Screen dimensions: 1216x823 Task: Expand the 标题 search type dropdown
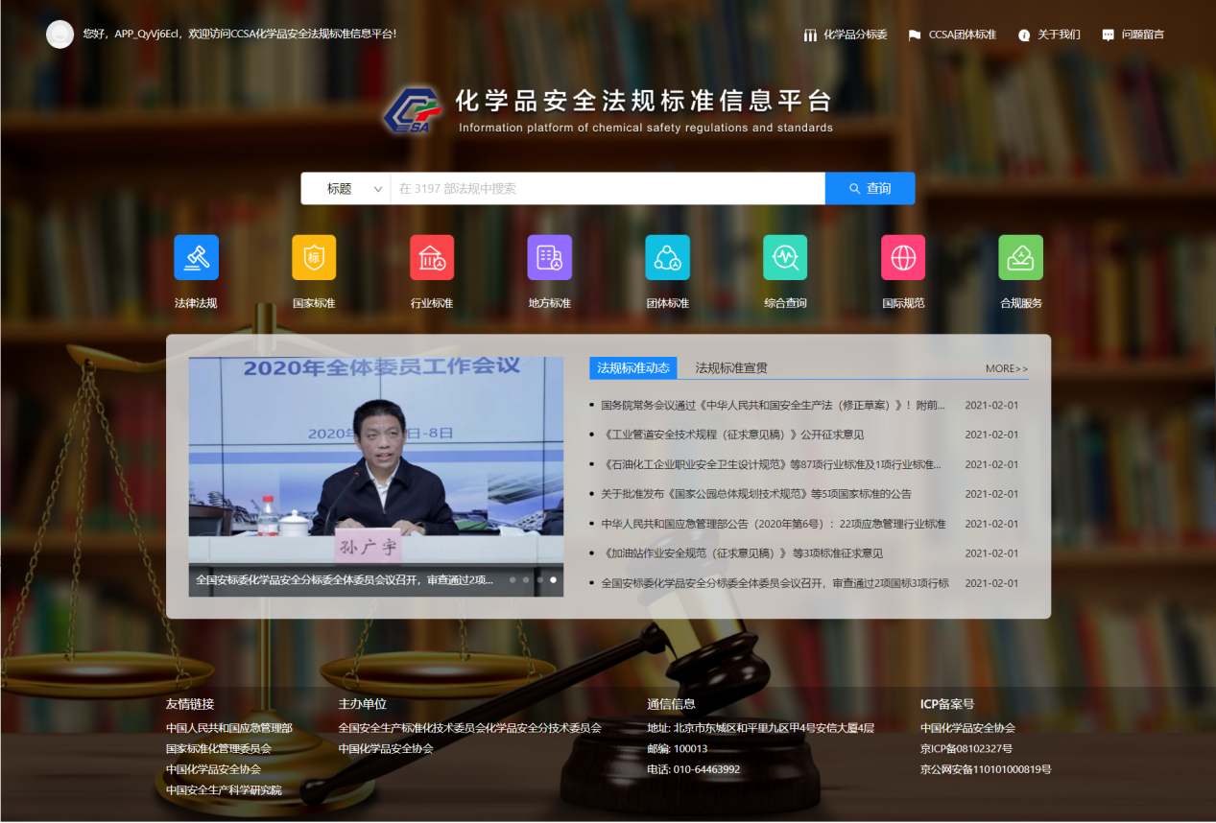[346, 189]
